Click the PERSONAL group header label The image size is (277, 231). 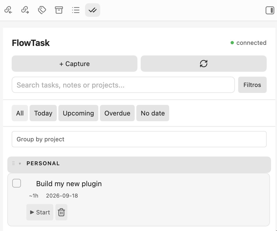point(43,163)
